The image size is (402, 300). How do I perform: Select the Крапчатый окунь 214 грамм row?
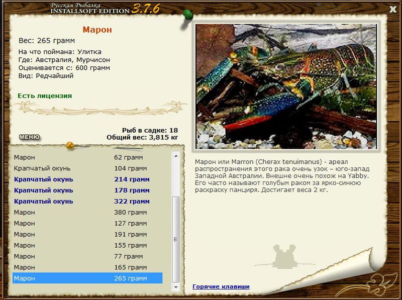coord(87,179)
